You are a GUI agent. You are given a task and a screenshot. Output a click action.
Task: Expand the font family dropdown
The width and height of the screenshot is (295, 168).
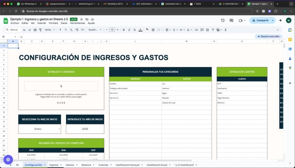coord(94,30)
